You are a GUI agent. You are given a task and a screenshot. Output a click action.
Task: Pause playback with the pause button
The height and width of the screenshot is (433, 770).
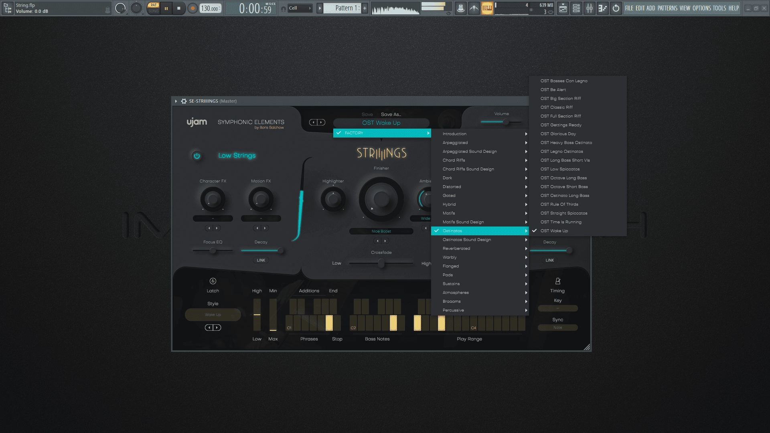166,8
